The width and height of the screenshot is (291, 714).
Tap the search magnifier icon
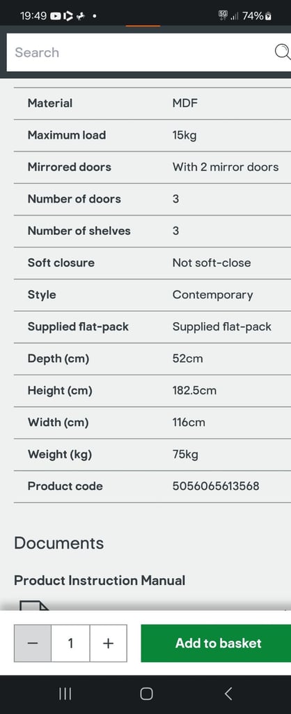(x=283, y=52)
